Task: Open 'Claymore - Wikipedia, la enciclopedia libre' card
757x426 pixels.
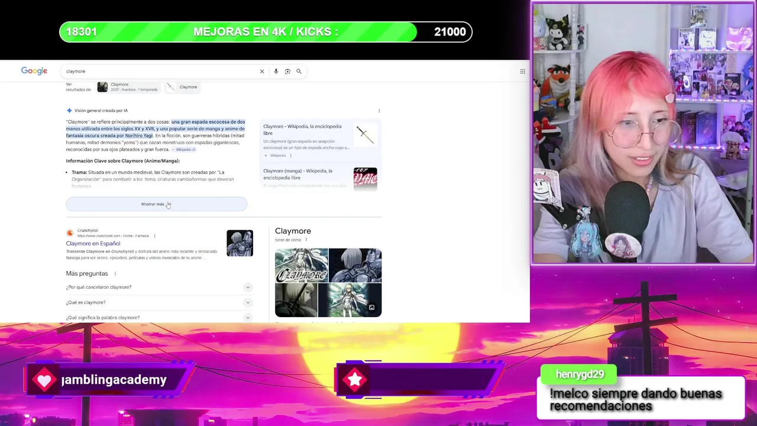Action: coord(302,130)
